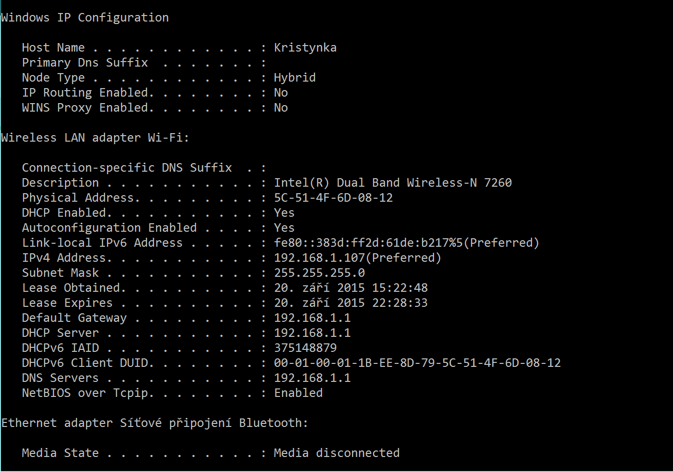Click the Wireless LAN adapter Wi-Fi heading
This screenshot has height=472, width=673.
95,138
